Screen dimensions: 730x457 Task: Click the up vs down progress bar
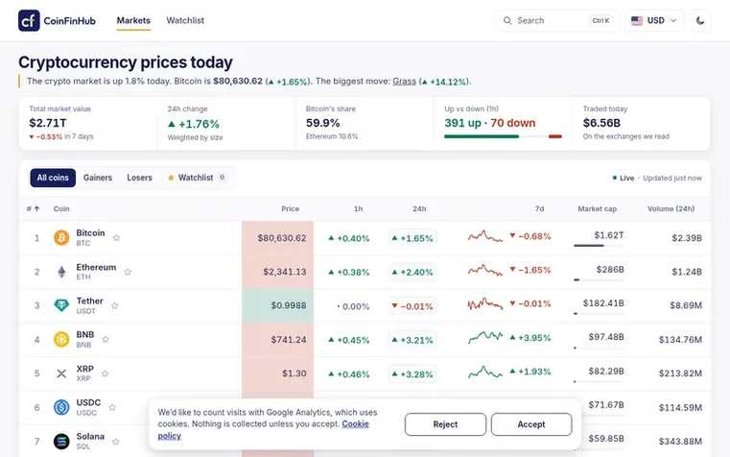pos(503,136)
